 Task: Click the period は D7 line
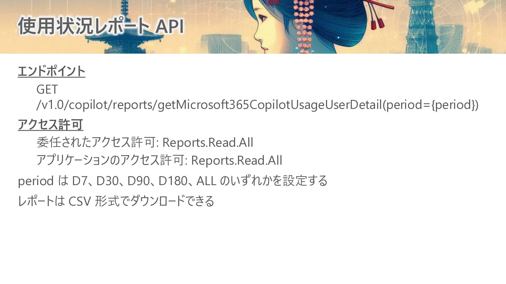tap(173, 181)
